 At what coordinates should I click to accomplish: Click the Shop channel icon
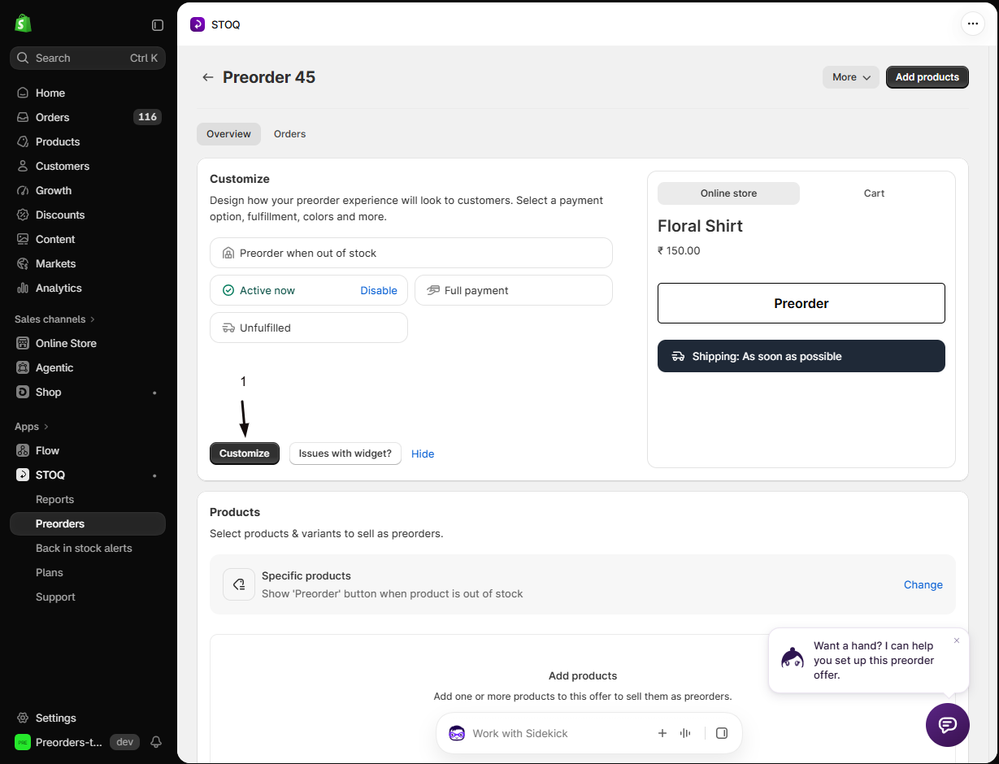click(x=23, y=392)
